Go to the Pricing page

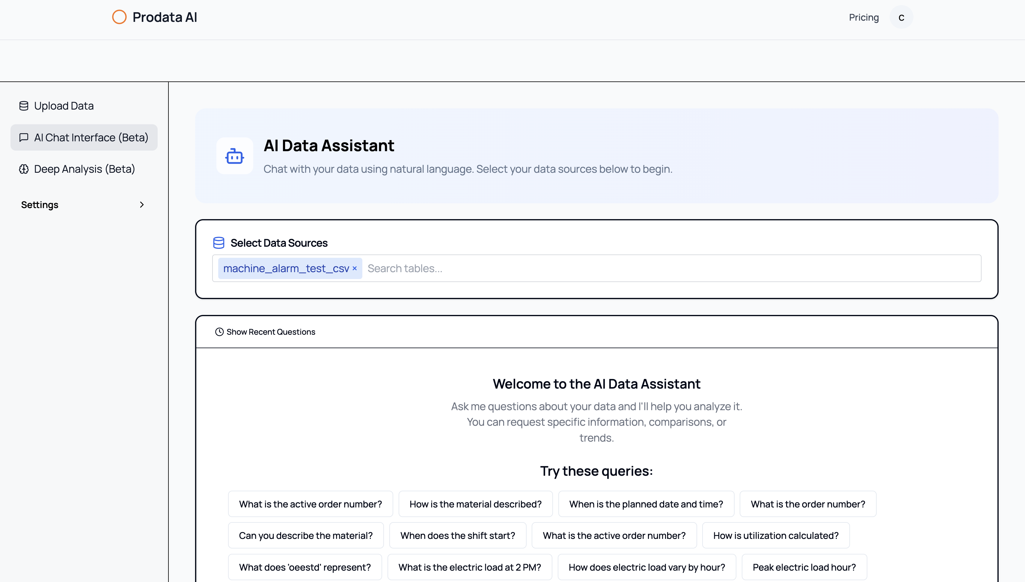863,18
